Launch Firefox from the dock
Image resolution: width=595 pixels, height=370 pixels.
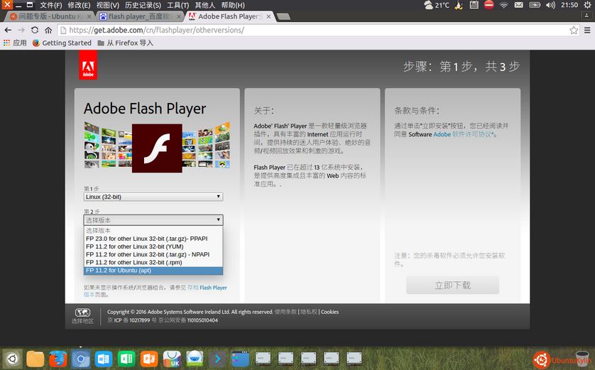point(58,359)
